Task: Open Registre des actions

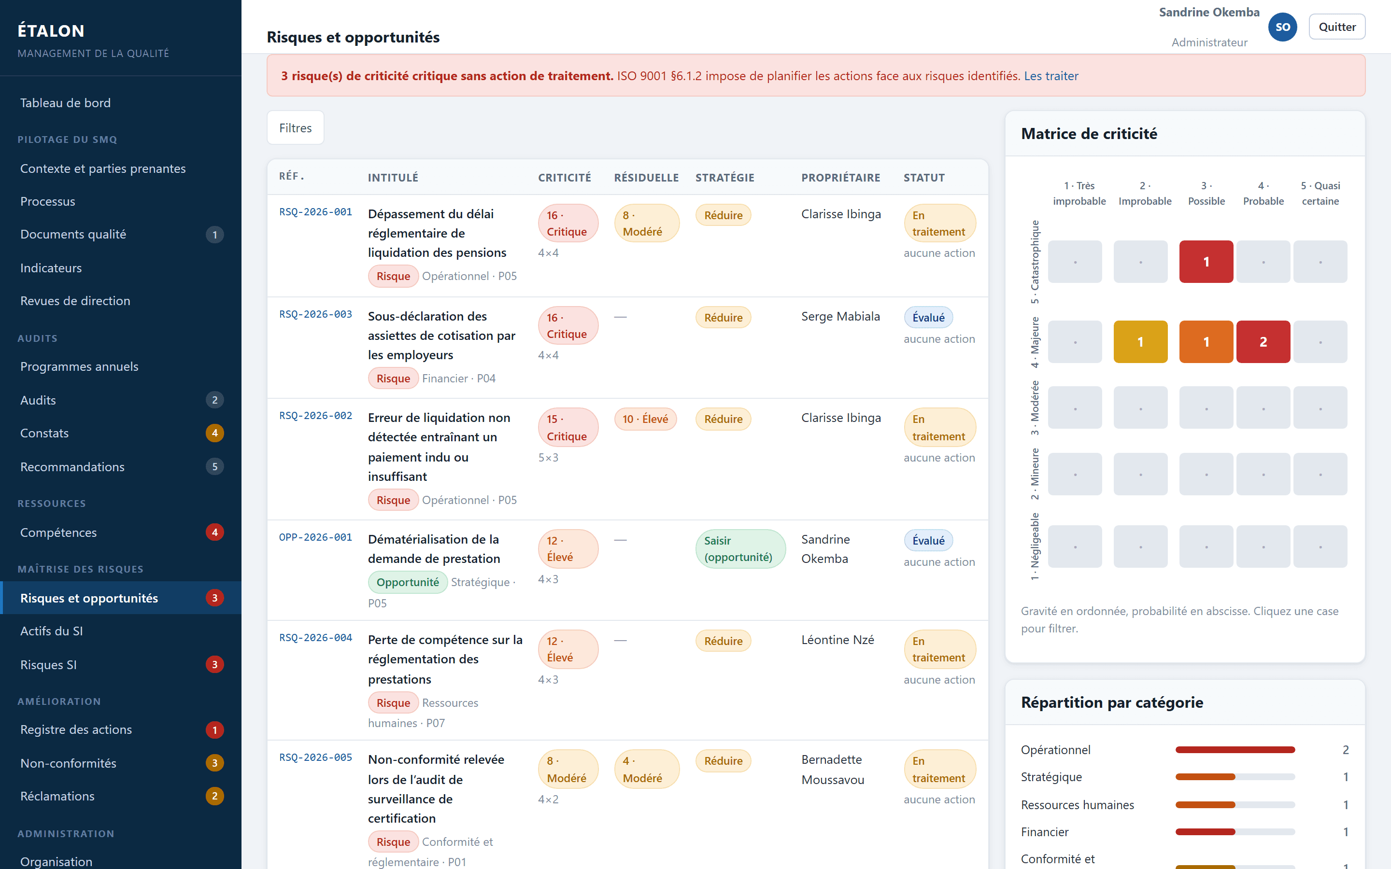Action: pos(121,730)
